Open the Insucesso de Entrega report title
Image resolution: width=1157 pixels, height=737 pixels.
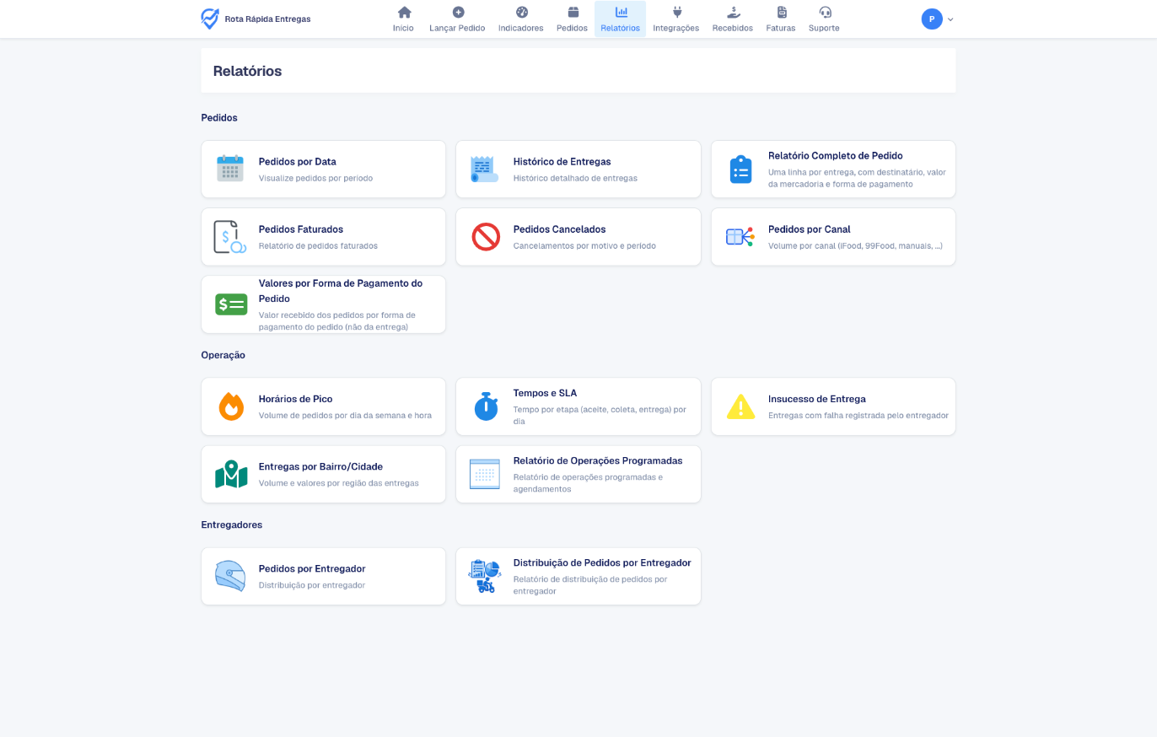pyautogui.click(x=817, y=399)
